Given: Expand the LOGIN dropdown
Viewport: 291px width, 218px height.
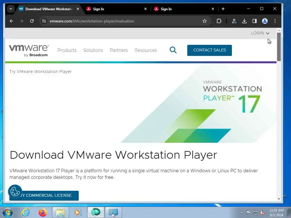Looking at the screenshot, I should 260,33.
